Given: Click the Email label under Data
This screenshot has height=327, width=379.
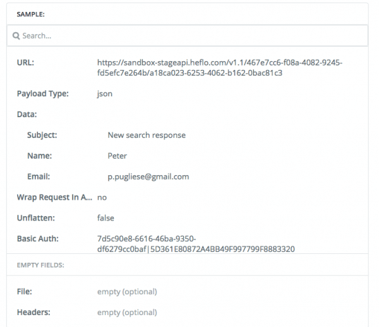Looking at the screenshot, I should pos(39,176).
